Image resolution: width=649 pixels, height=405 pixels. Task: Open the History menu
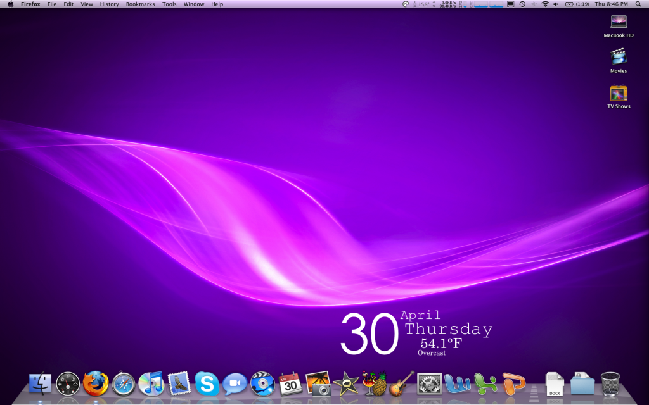pyautogui.click(x=109, y=4)
